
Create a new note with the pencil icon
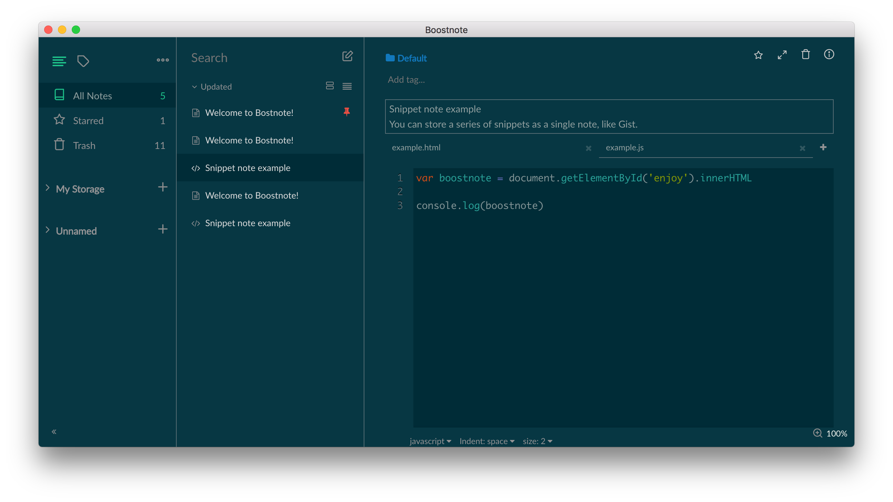point(347,56)
